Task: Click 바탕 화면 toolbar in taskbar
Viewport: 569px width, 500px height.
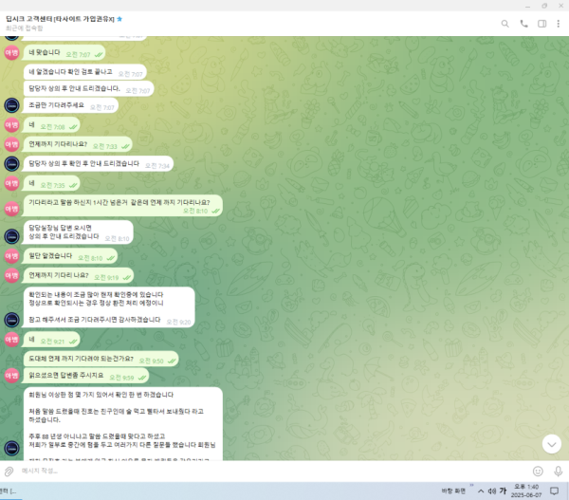Action: [453, 491]
